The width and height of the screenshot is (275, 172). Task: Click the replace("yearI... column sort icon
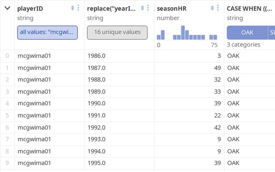[142, 8]
